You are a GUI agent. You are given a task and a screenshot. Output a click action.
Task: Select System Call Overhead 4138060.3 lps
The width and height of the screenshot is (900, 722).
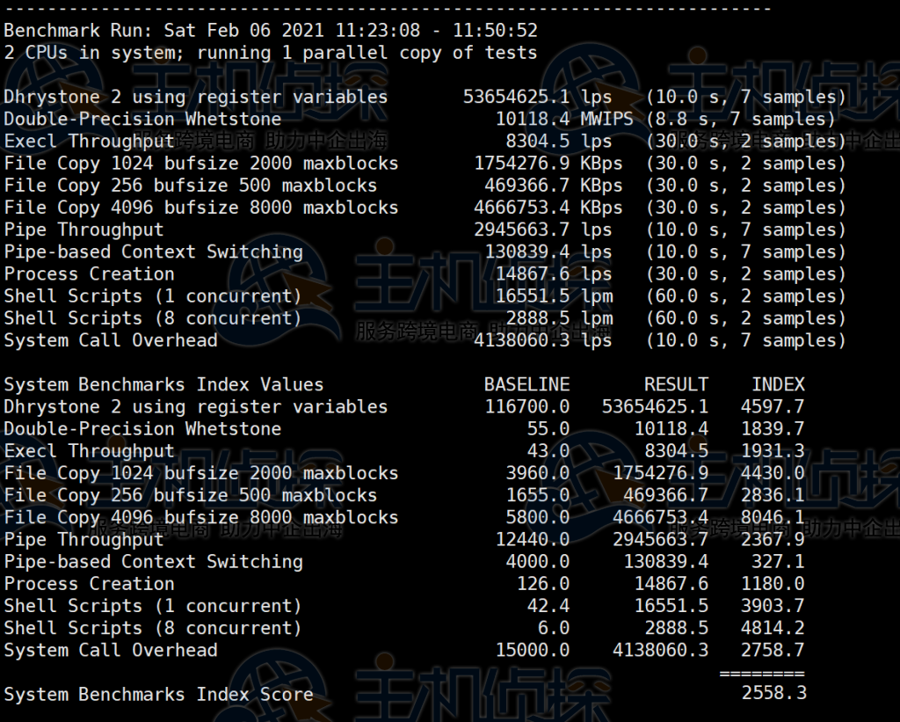click(543, 340)
